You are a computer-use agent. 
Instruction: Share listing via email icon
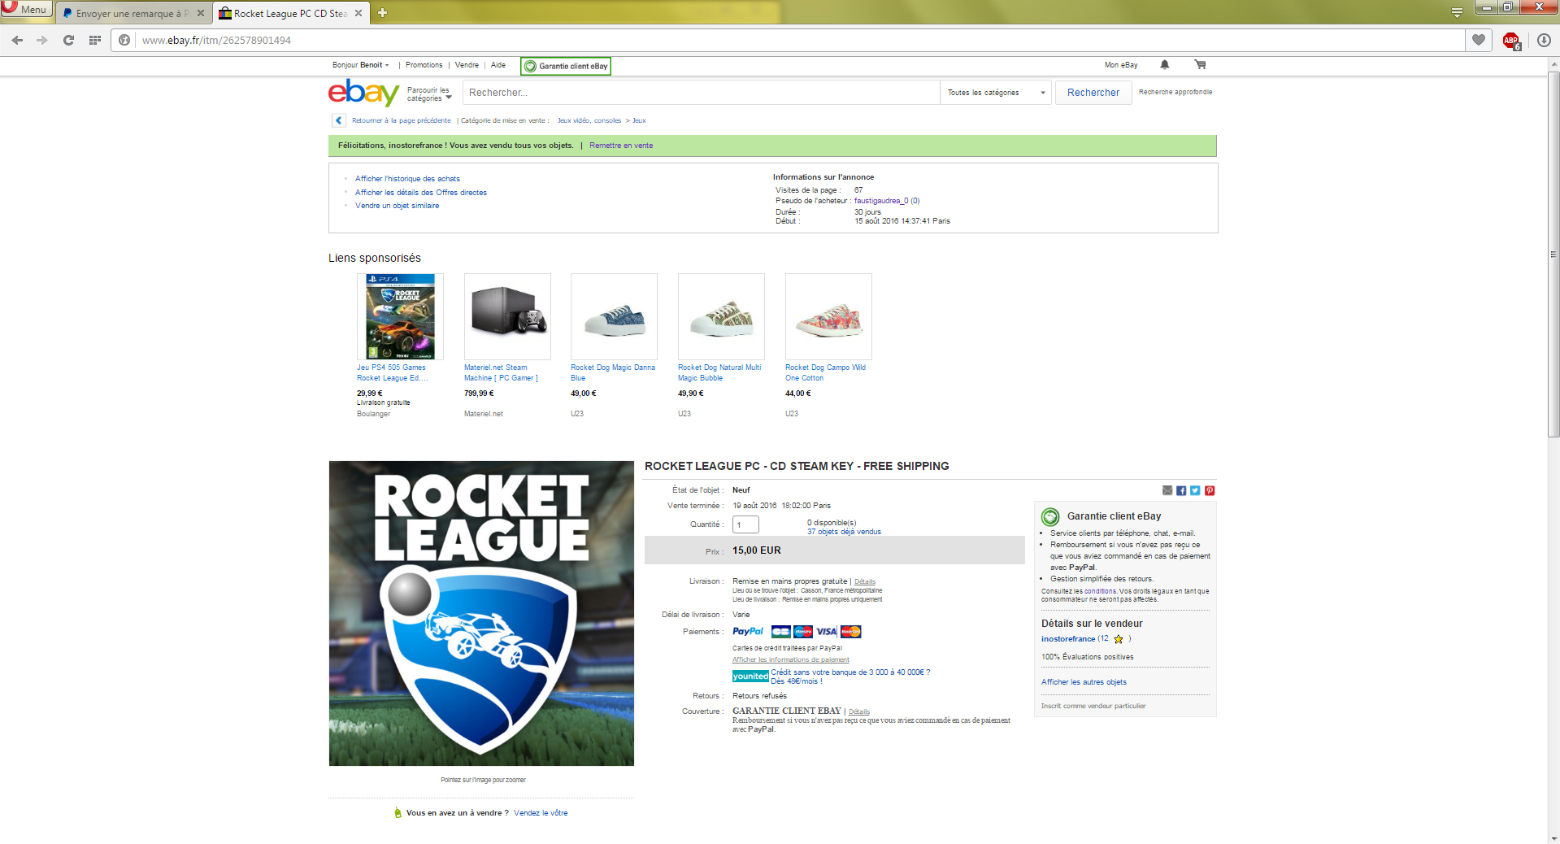pyautogui.click(x=1167, y=490)
